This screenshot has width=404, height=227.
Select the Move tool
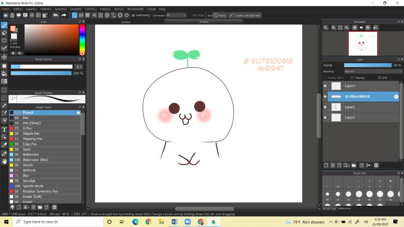(4, 57)
